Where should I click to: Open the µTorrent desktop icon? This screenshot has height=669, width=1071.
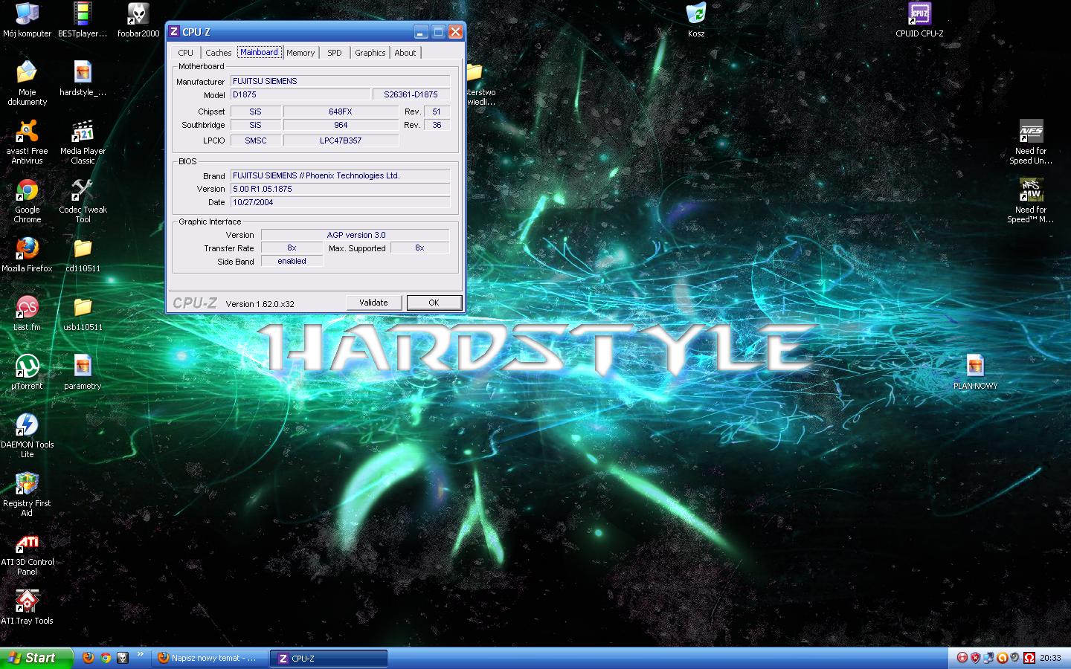[x=27, y=366]
